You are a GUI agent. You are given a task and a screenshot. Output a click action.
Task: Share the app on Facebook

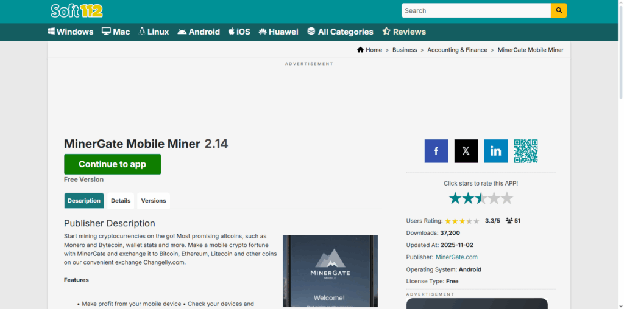pyautogui.click(x=436, y=151)
